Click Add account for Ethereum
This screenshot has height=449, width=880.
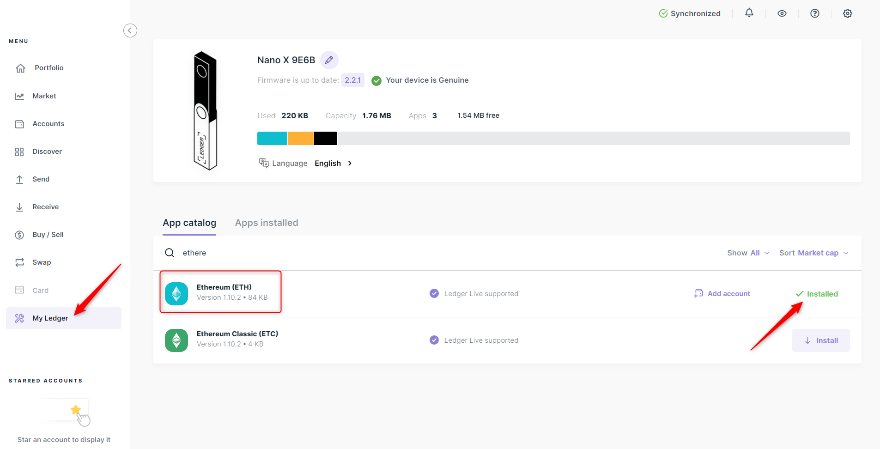coord(722,294)
